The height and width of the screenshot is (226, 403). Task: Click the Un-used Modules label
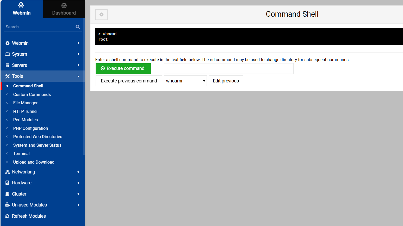(x=29, y=205)
